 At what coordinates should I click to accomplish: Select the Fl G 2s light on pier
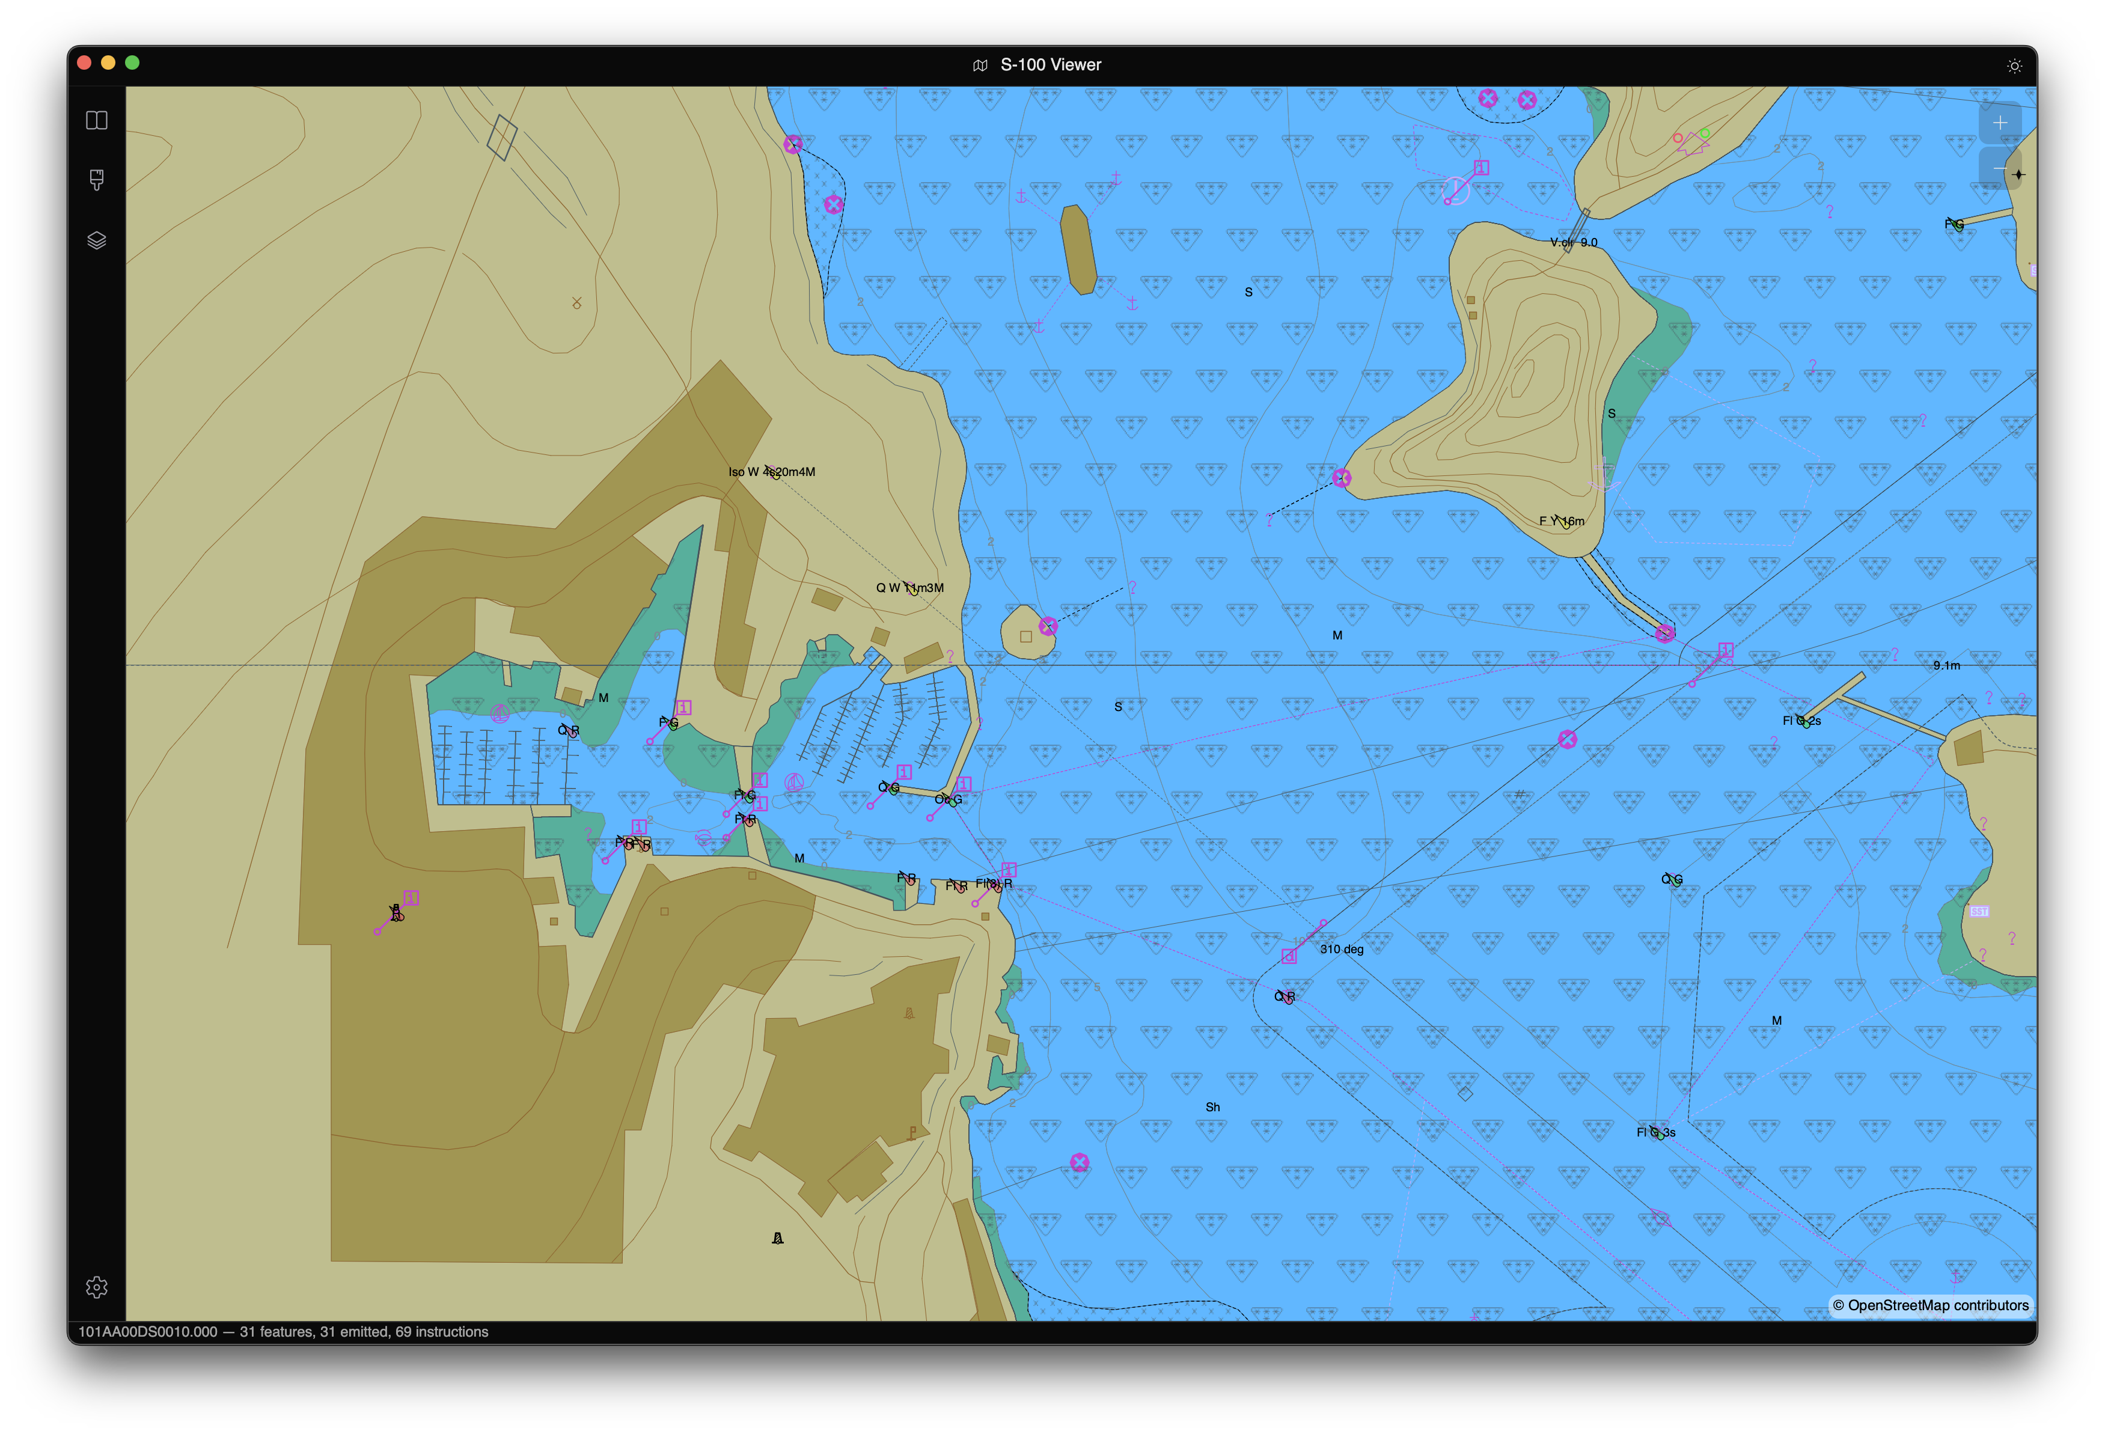click(1801, 721)
